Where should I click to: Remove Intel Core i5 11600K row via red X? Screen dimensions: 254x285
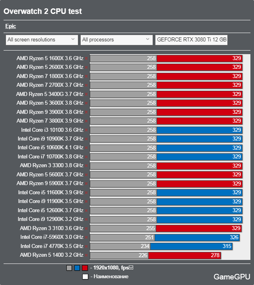point(86,193)
